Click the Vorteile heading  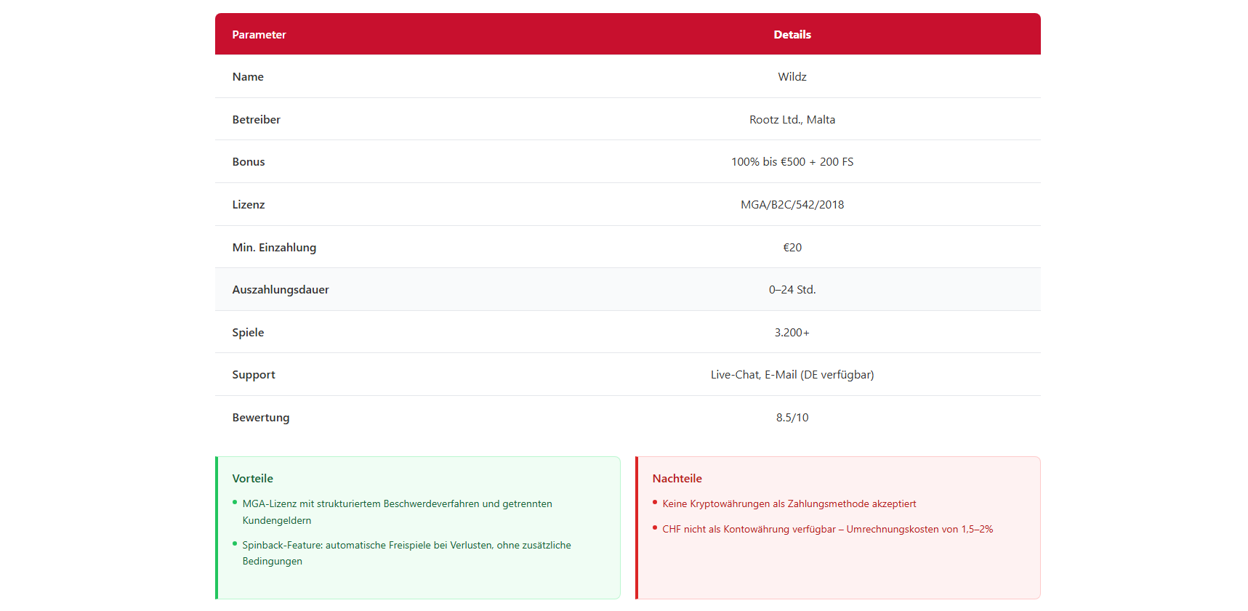coord(252,479)
